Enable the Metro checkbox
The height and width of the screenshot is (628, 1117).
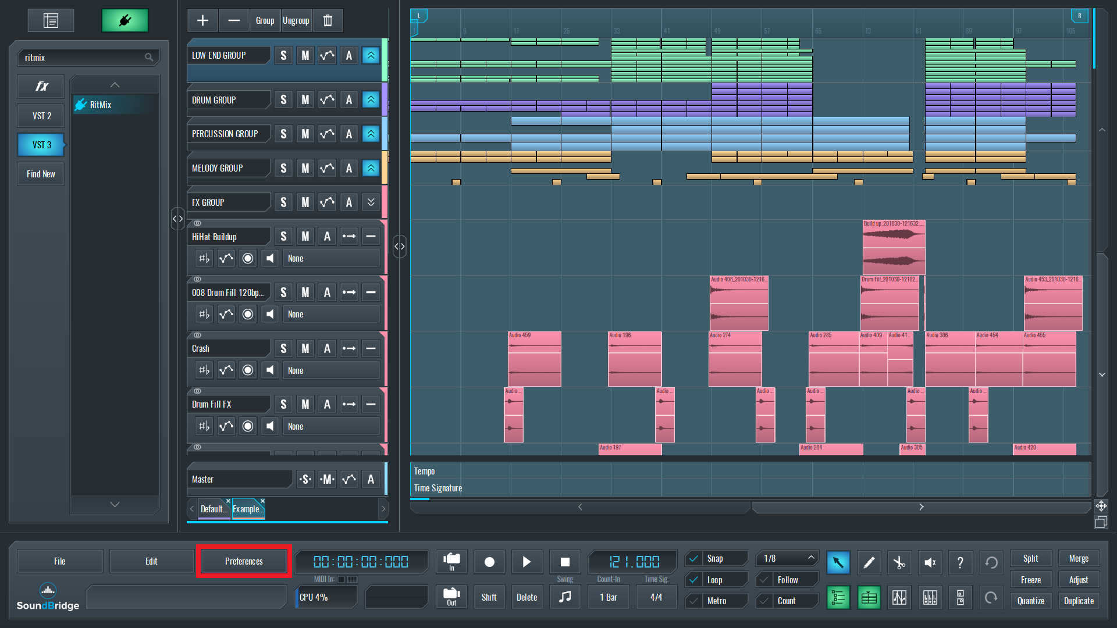693,601
